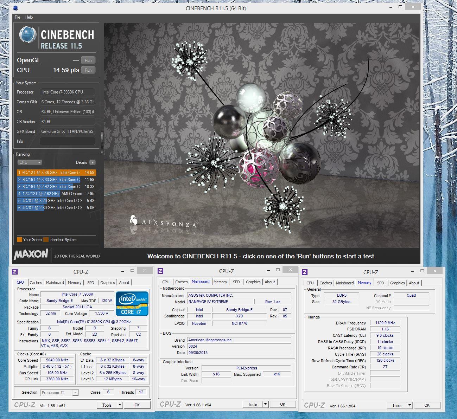Click the Details arrow button in Ranking

[x=92, y=162]
